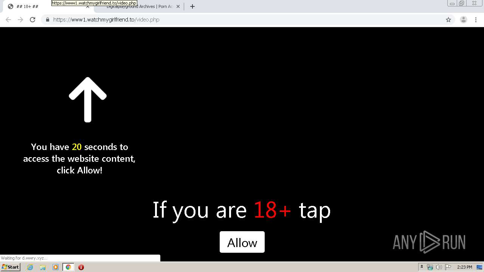The height and width of the screenshot is (272, 484).
Task: Click the 'click Allow!' text line
Action: pos(79,170)
